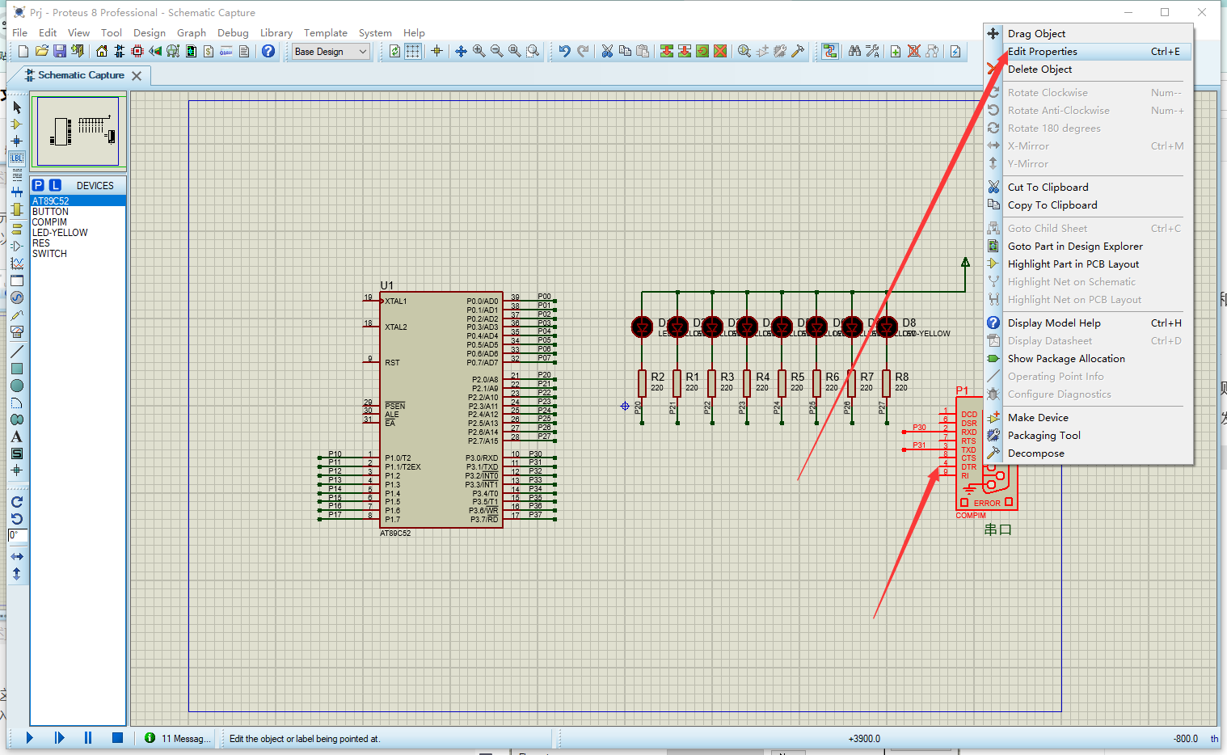Screen dimensions: 1227x755
Task: Stop the simulation
Action: click(x=117, y=737)
